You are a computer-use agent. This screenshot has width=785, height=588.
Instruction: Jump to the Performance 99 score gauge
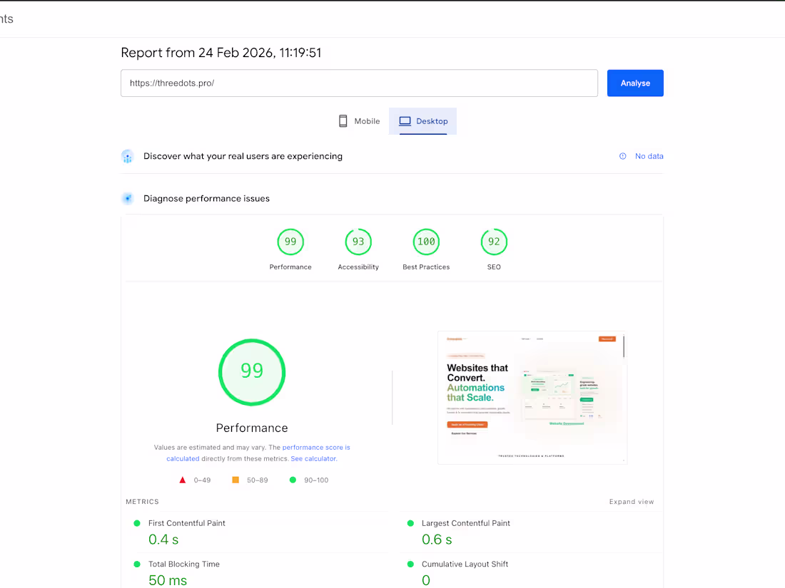(x=290, y=242)
